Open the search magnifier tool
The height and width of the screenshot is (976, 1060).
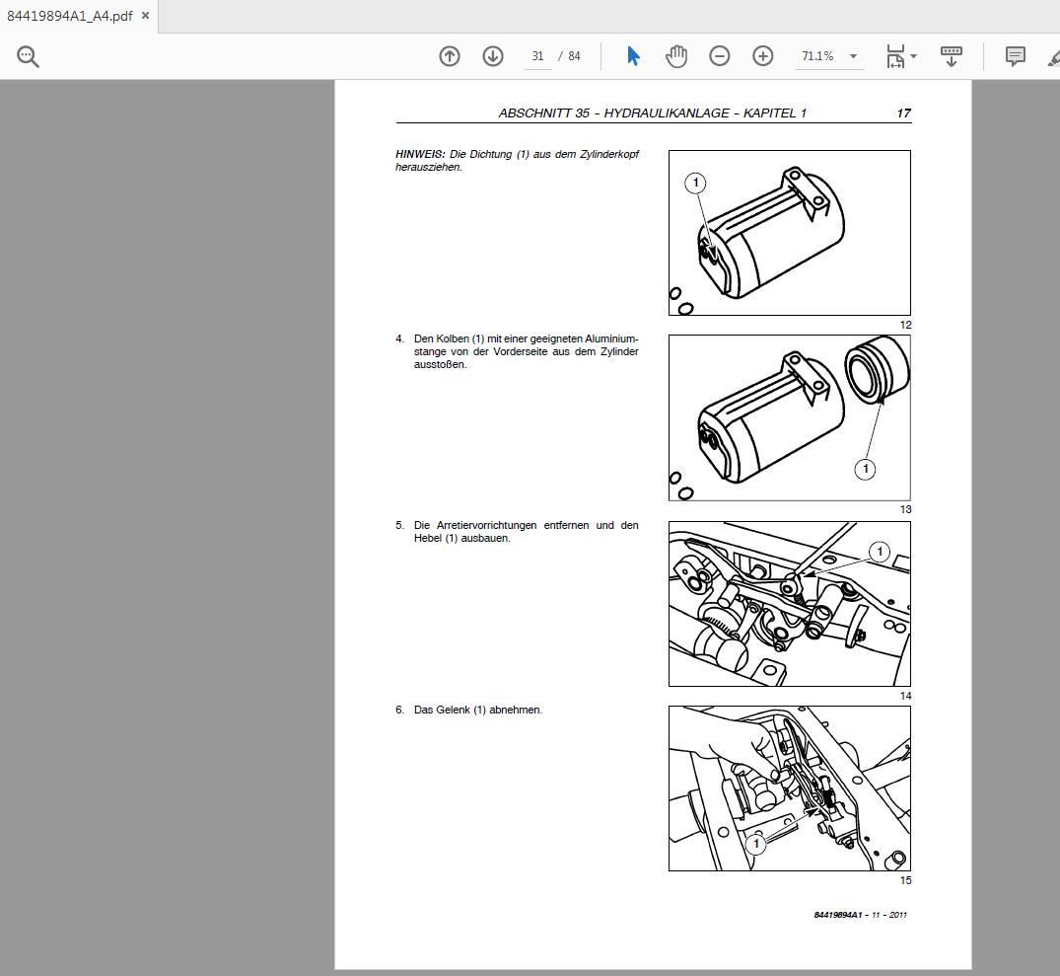point(28,55)
